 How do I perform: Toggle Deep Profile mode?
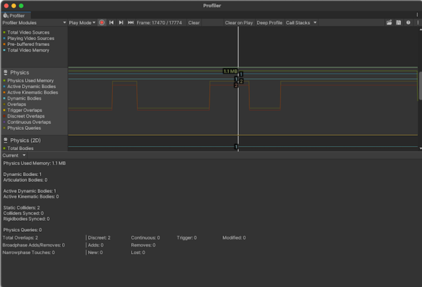coord(269,23)
